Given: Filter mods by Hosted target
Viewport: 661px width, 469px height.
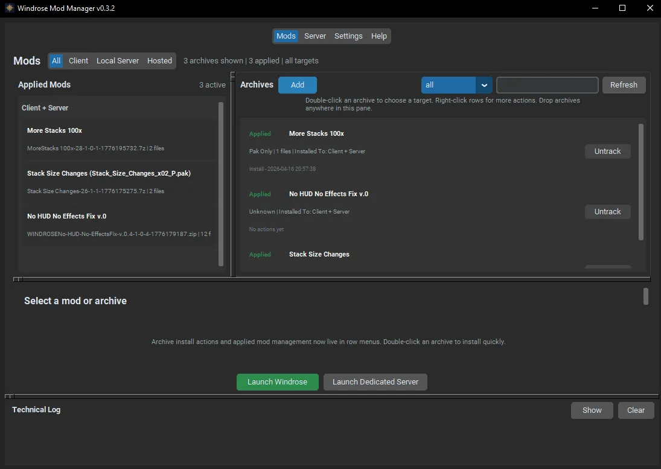Looking at the screenshot, I should click(159, 61).
